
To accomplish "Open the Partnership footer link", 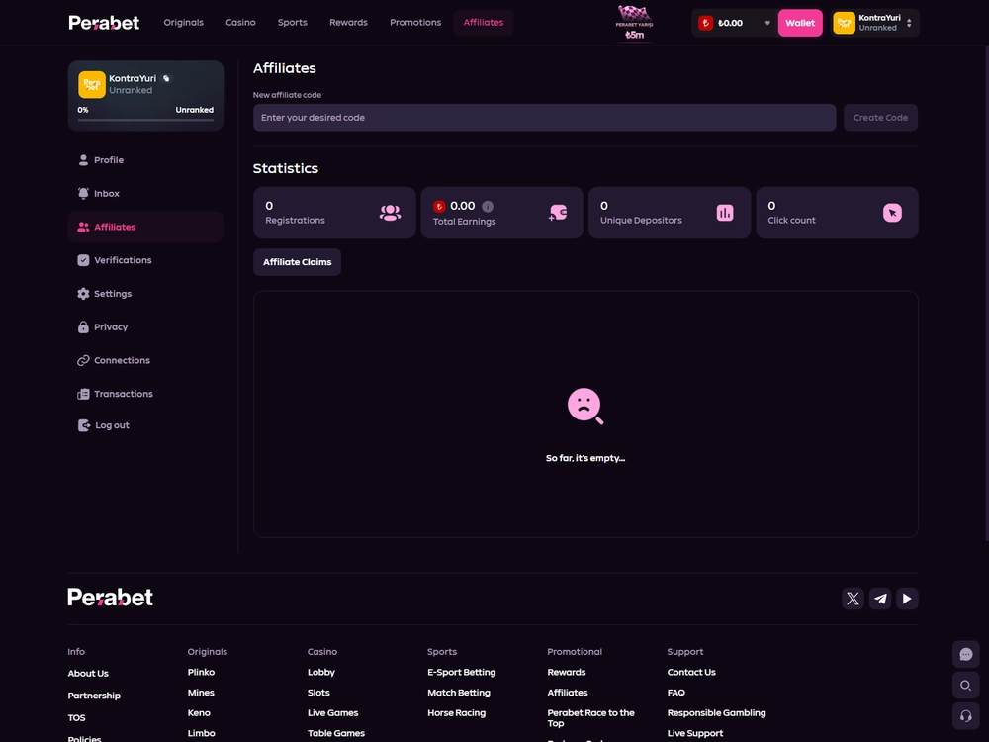I will point(94,696).
